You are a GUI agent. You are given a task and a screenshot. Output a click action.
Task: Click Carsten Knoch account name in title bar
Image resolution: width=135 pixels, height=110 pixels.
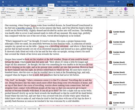[x=111, y=2]
